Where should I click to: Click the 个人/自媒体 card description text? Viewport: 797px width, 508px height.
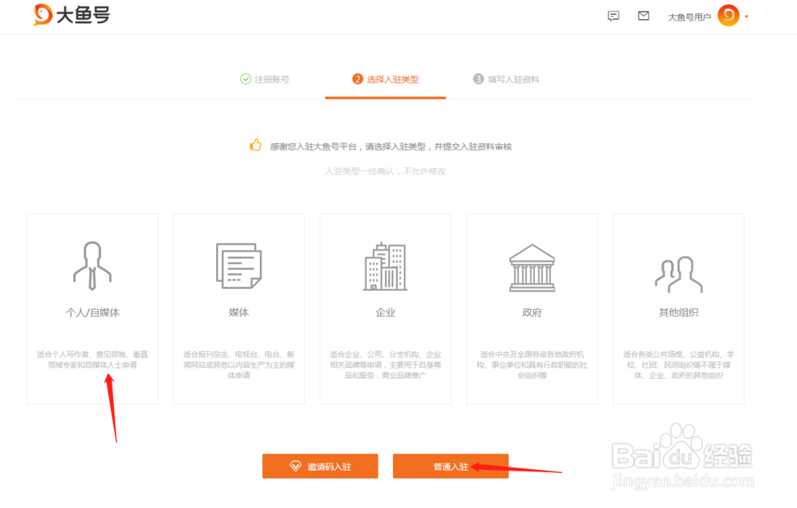point(92,360)
